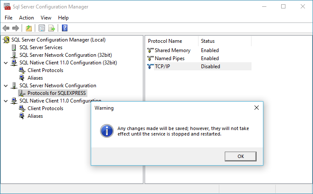
Task: Click the Aliases icon under 32bit node
Action: [x=22, y=78]
